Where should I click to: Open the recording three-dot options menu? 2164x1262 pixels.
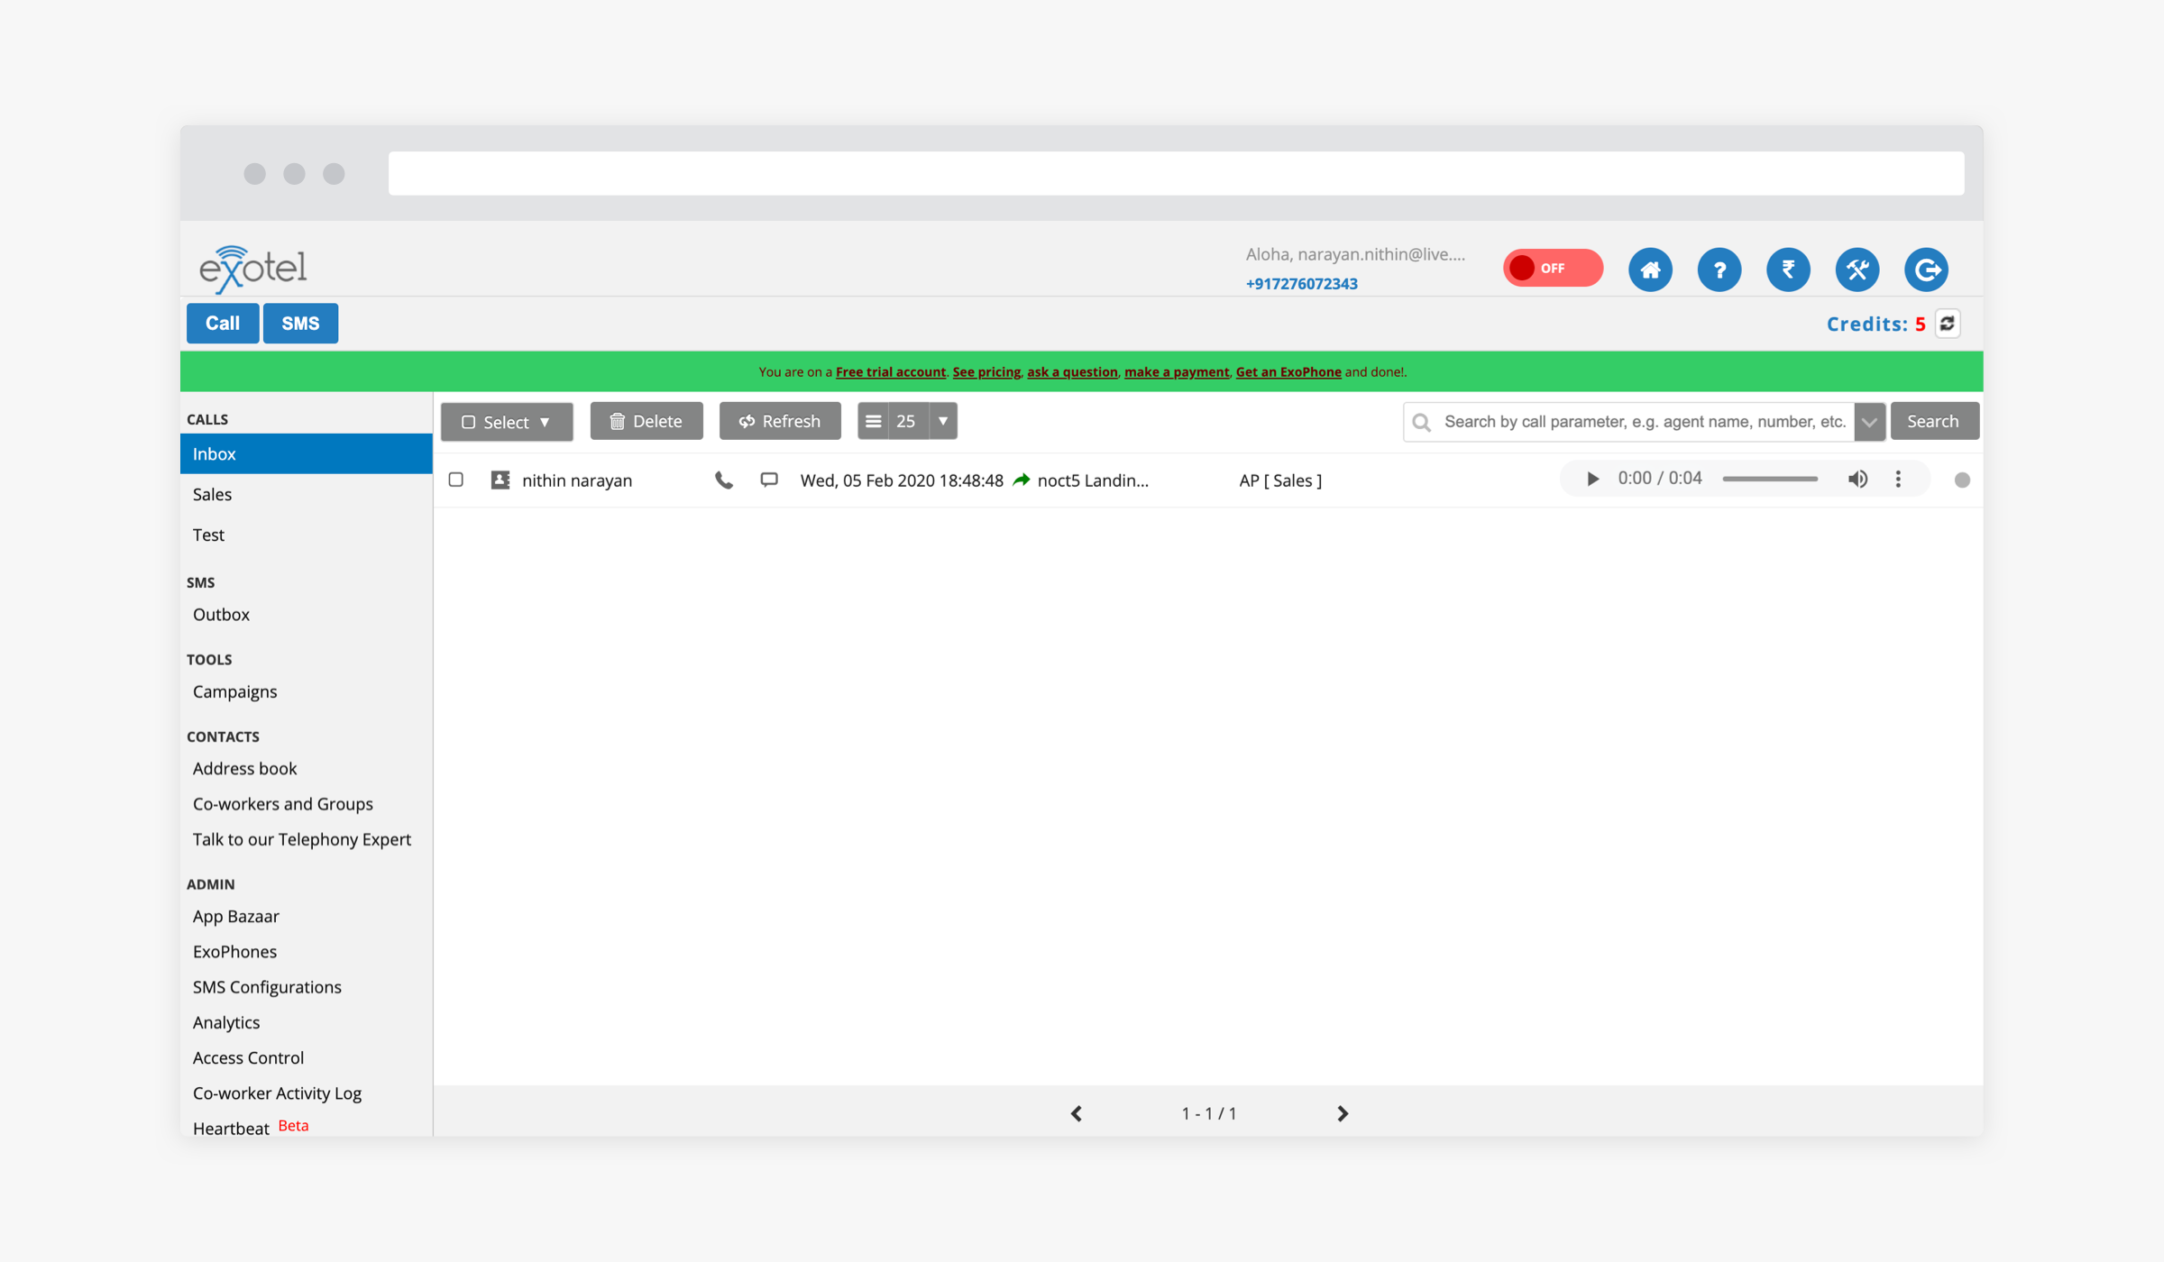[x=1898, y=480]
